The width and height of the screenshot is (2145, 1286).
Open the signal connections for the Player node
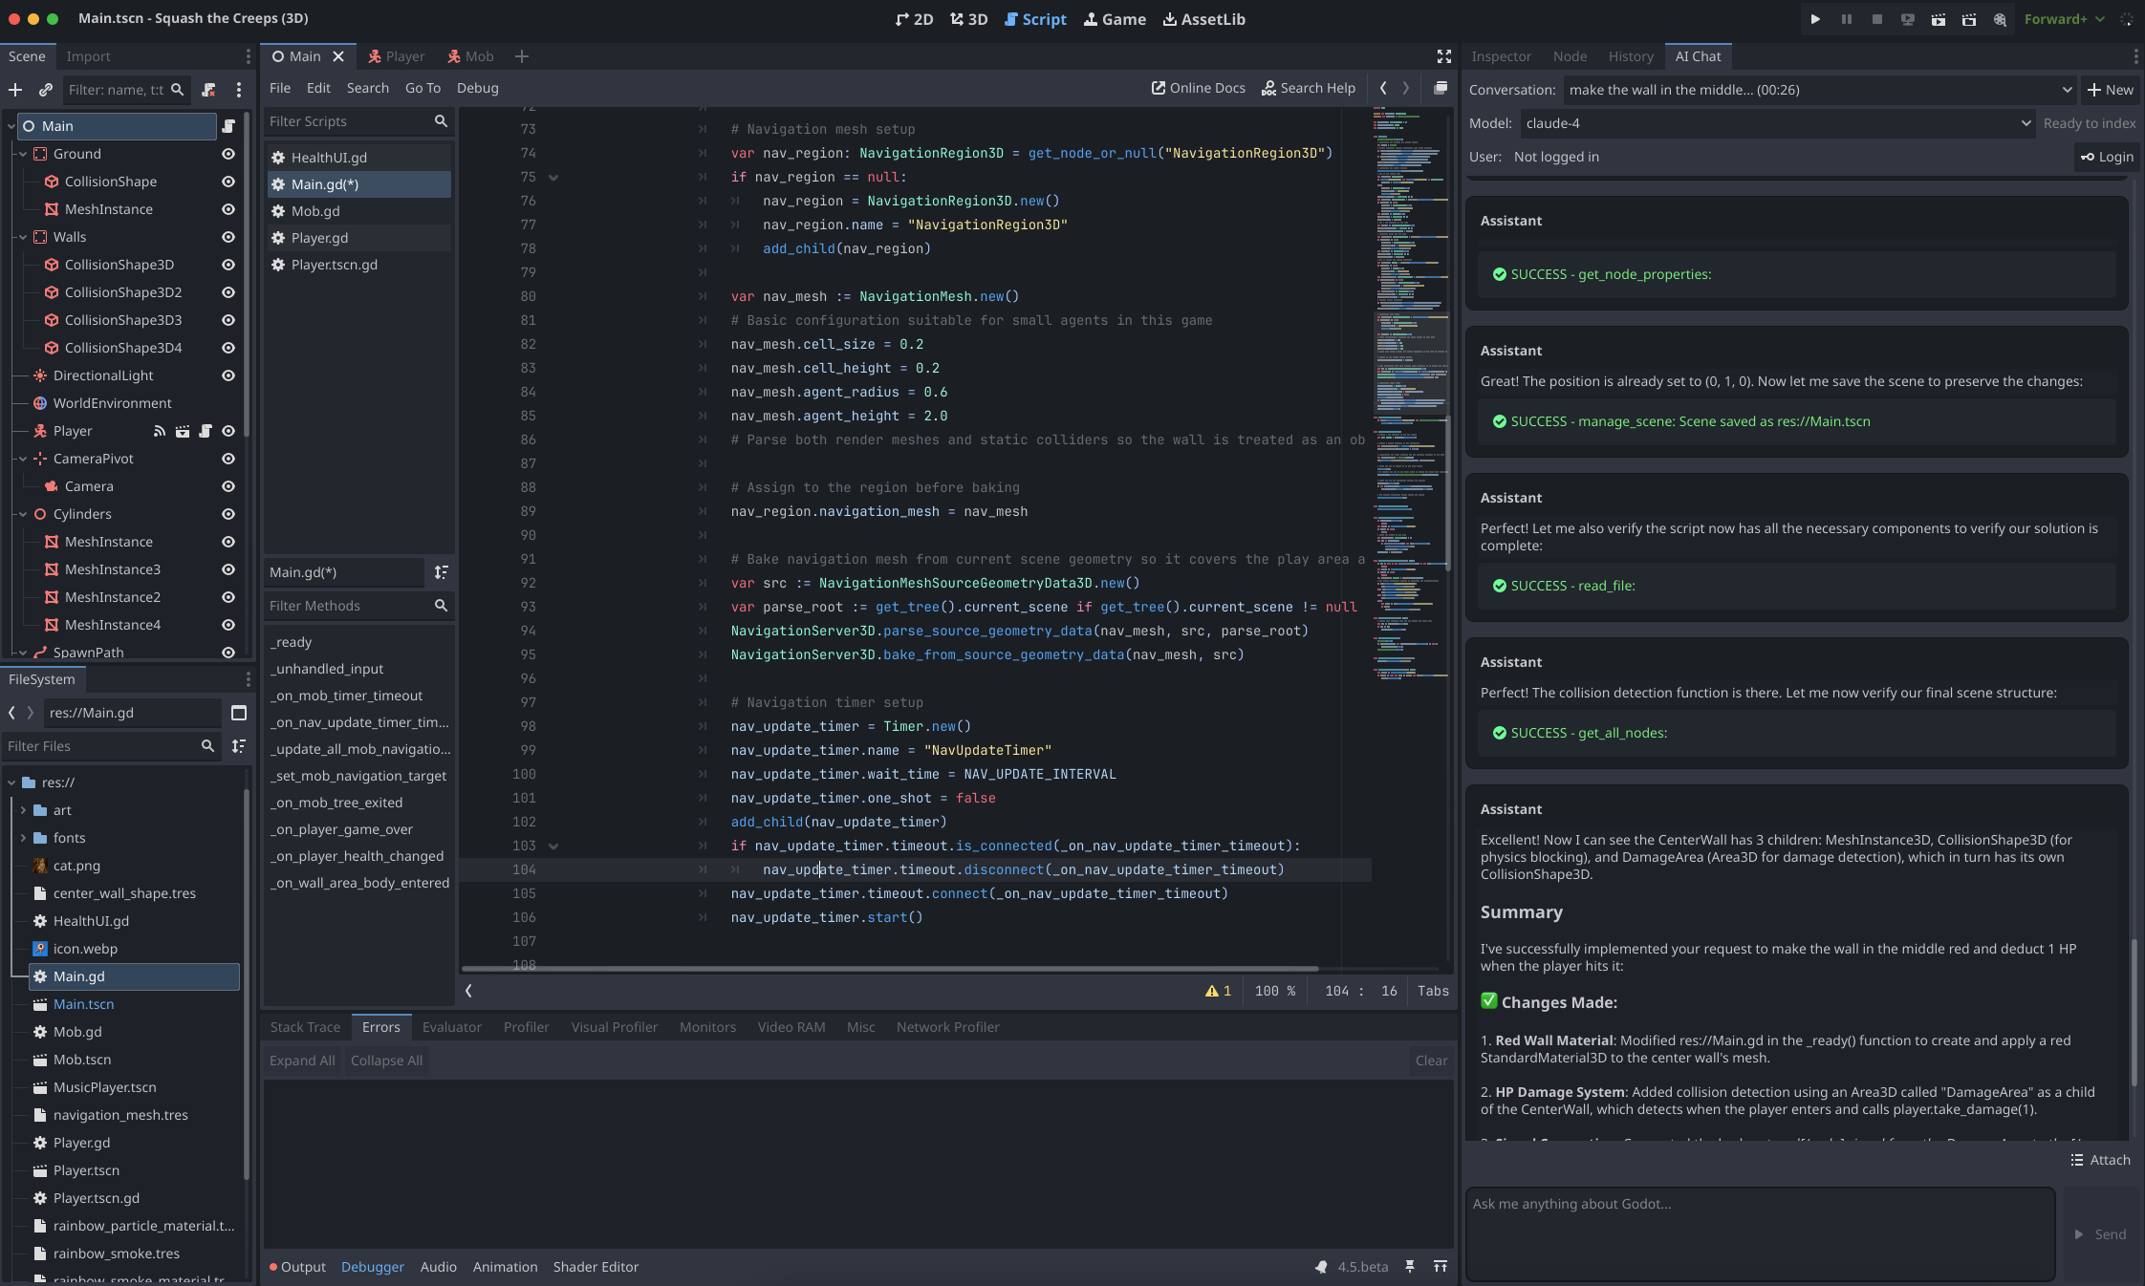(x=160, y=431)
